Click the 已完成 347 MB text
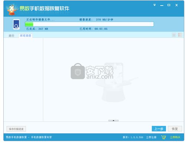 (37, 29)
